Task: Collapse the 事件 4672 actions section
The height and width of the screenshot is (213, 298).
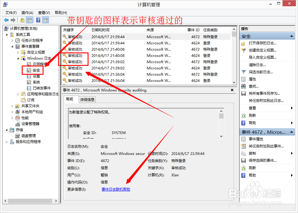Action: pyautogui.click(x=291, y=132)
